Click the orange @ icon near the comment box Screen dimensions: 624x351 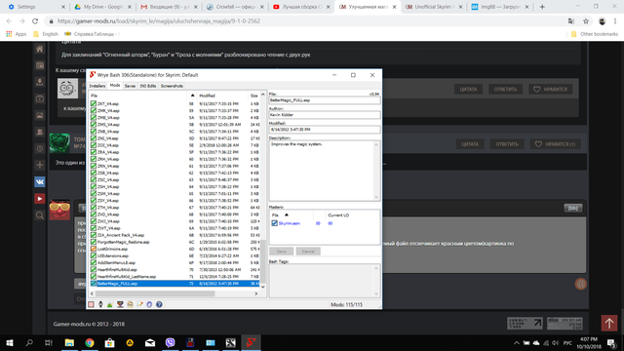581,284
